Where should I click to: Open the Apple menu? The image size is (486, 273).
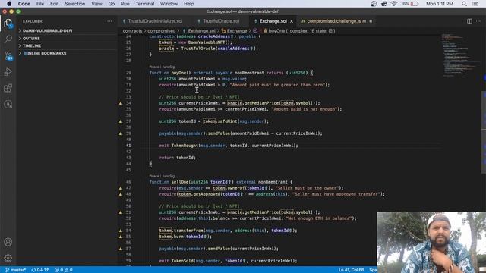tap(9, 4)
